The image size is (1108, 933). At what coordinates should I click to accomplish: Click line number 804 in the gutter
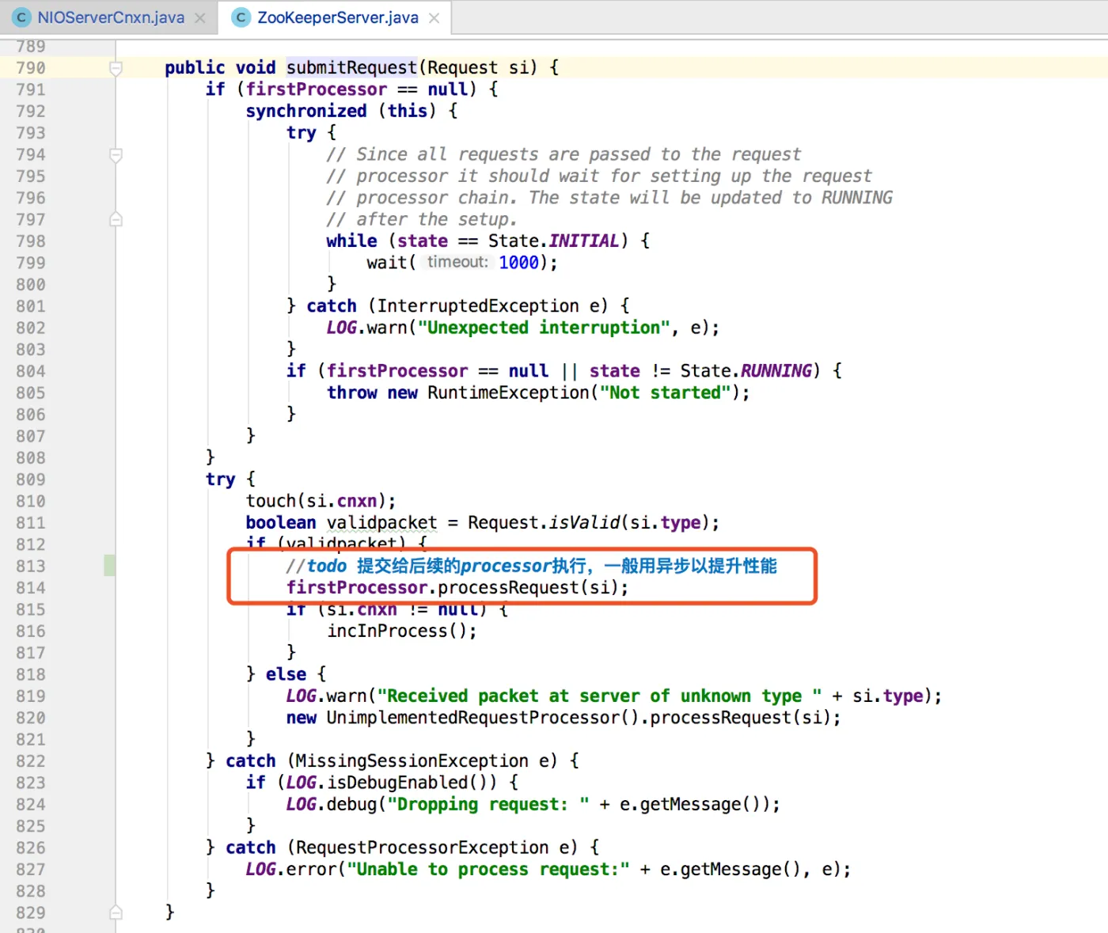[31, 371]
